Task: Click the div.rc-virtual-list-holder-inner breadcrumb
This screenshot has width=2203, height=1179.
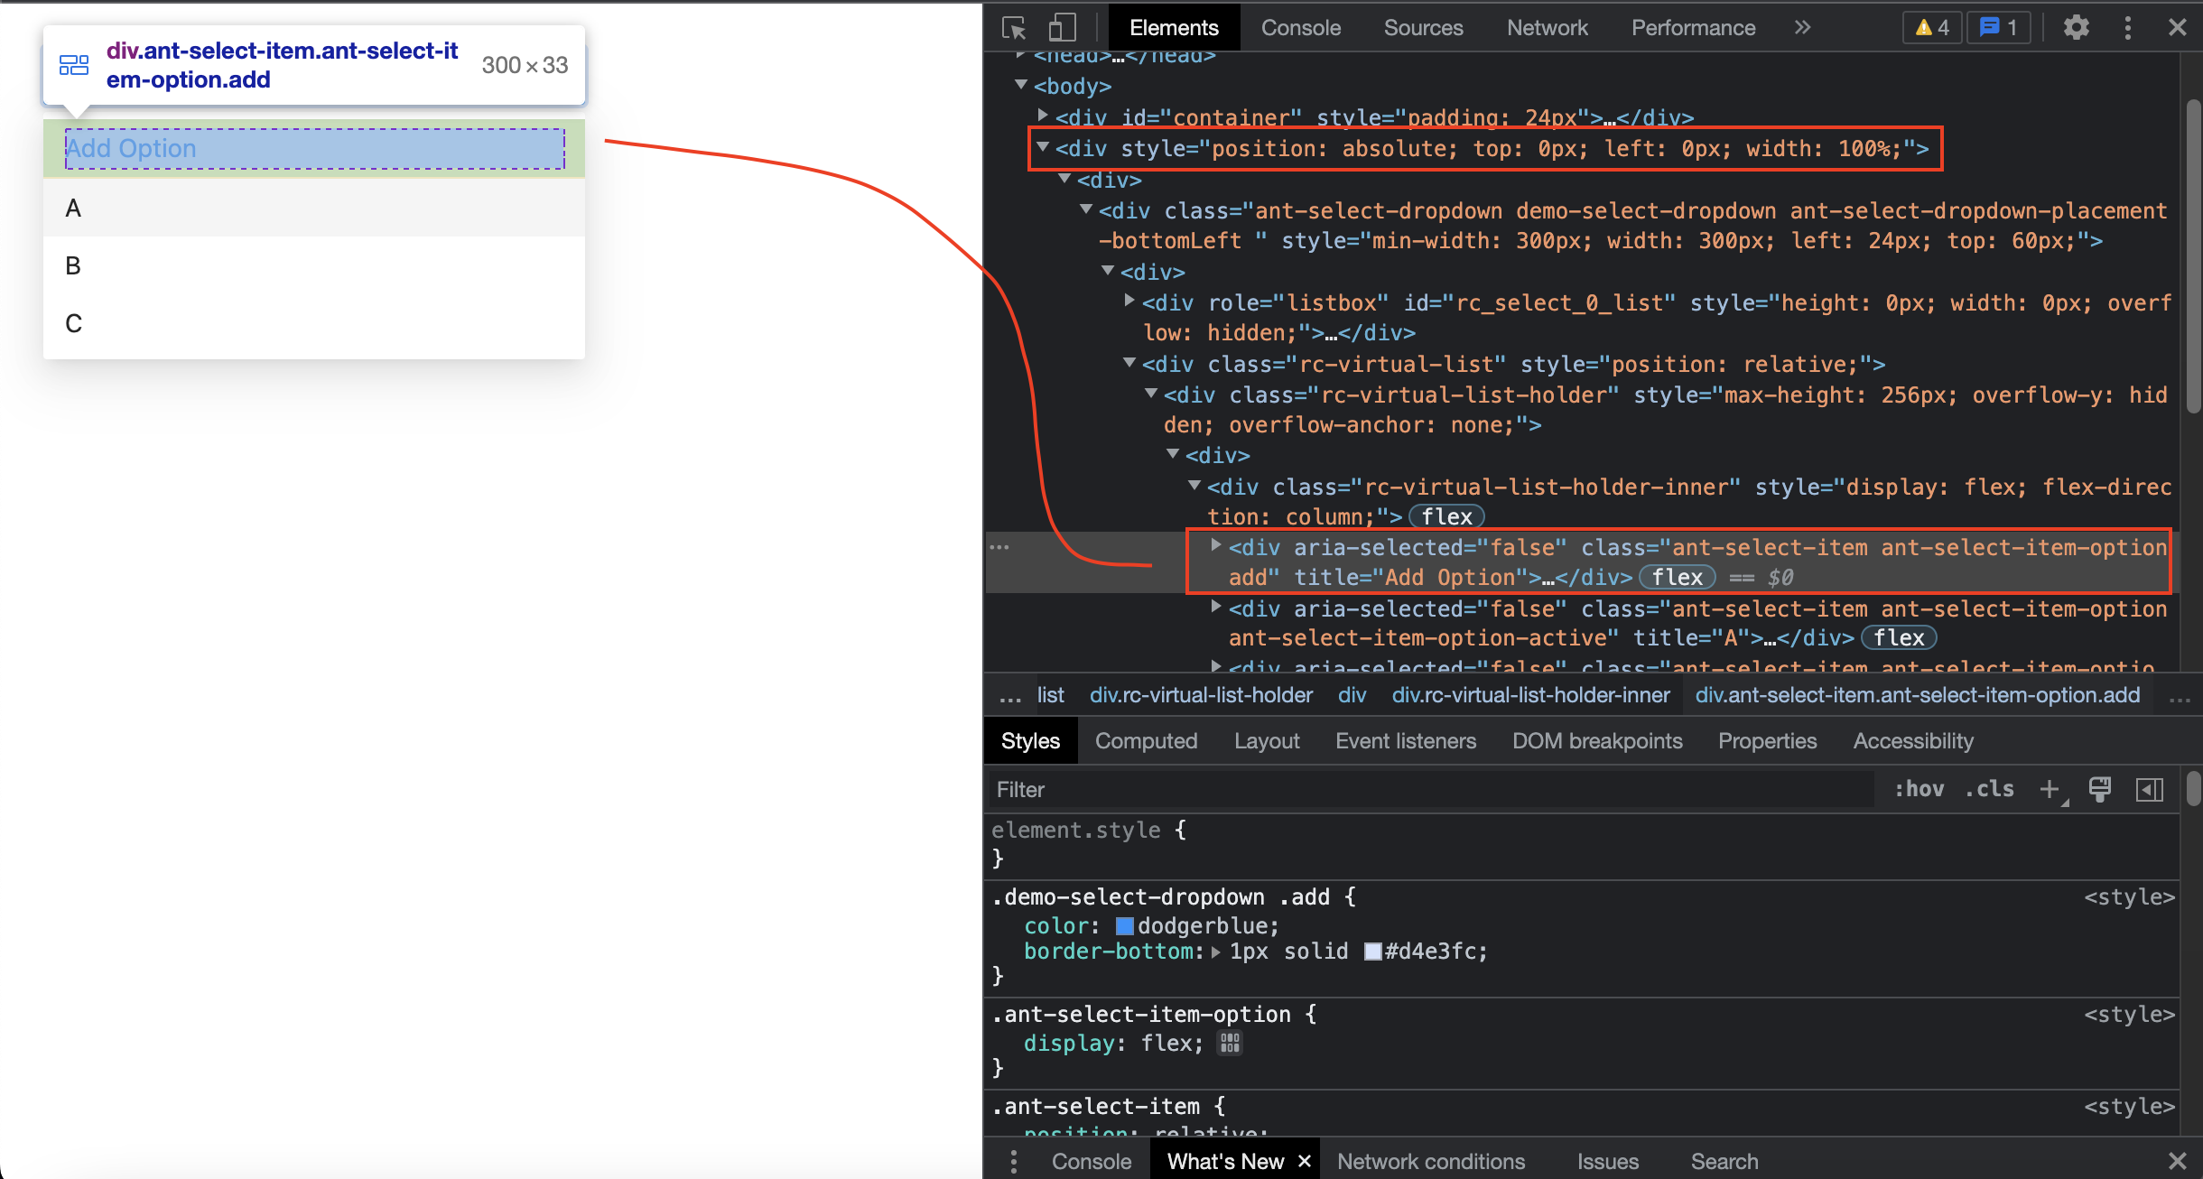Action: click(x=1530, y=695)
